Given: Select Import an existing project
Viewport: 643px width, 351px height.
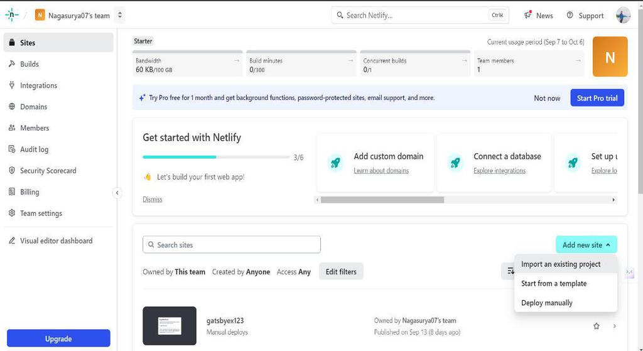Looking at the screenshot, I should click(561, 264).
